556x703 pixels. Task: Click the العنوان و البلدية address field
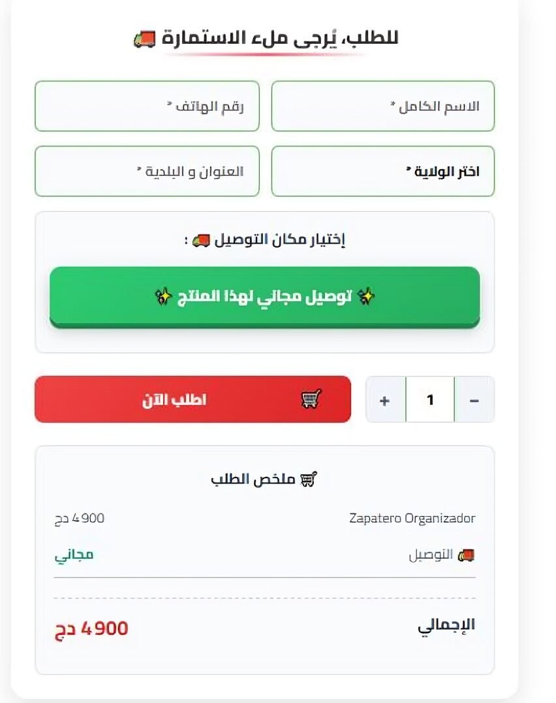coord(147,171)
